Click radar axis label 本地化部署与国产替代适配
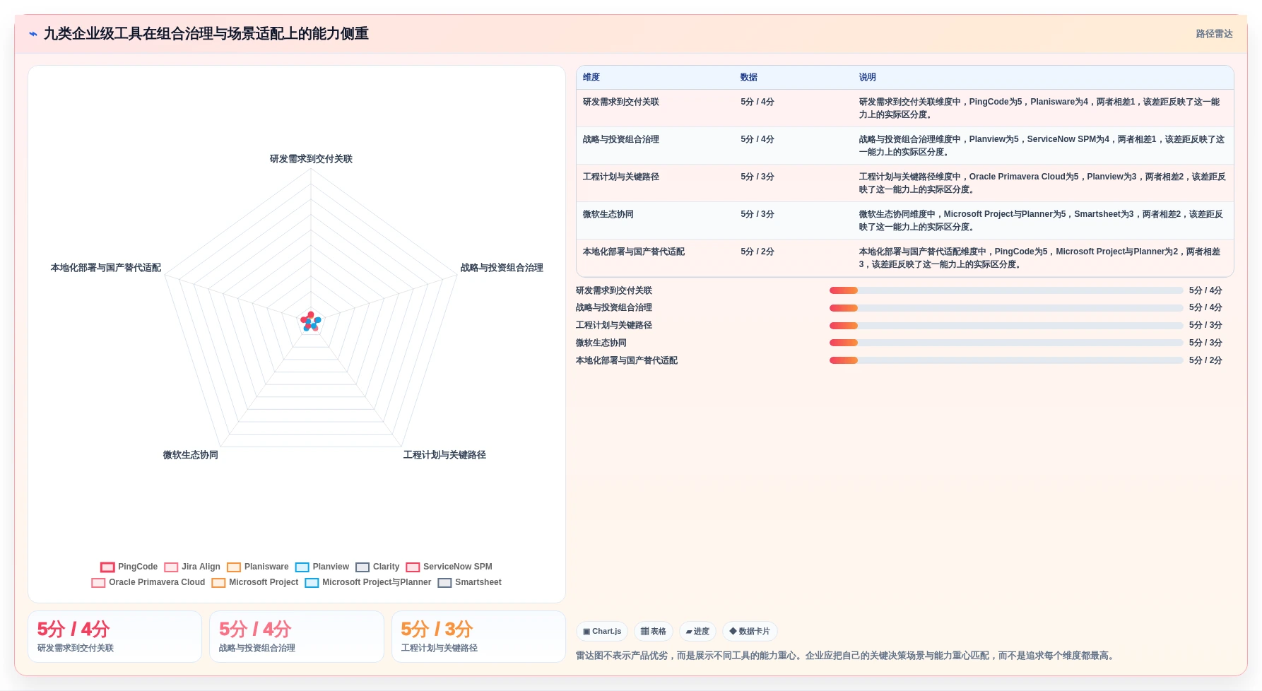1262x691 pixels. click(106, 268)
